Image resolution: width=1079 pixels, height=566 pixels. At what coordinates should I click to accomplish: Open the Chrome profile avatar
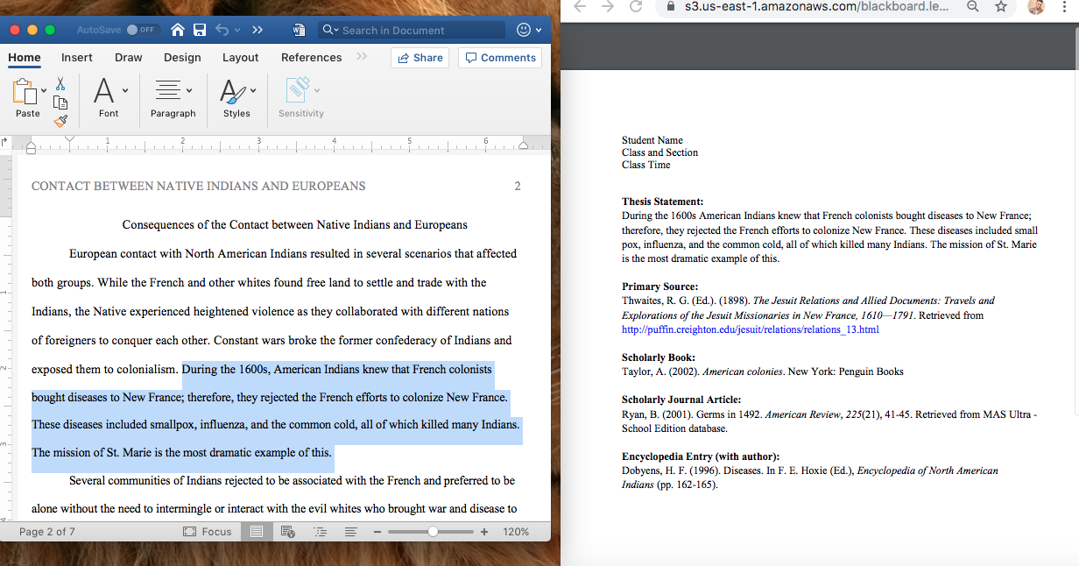coord(1036,6)
